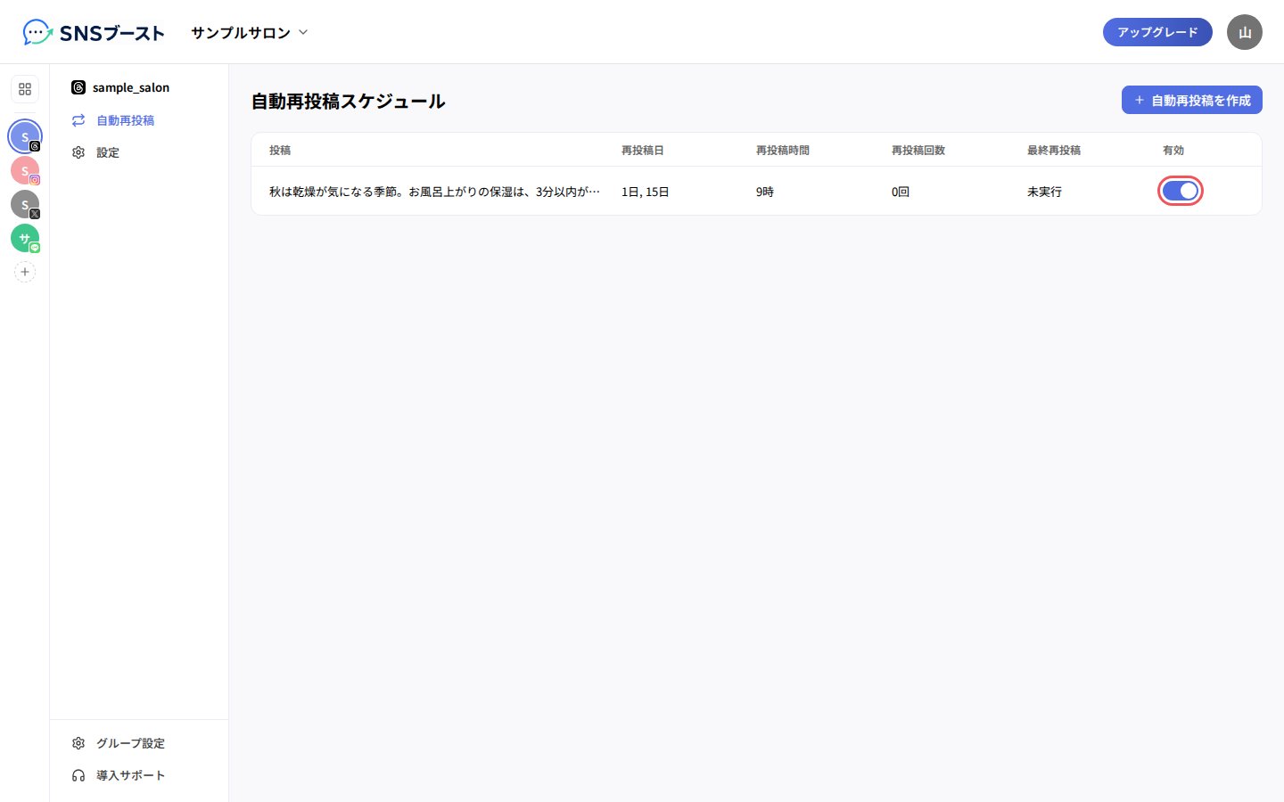Open the 山 user avatar menu

tap(1245, 32)
